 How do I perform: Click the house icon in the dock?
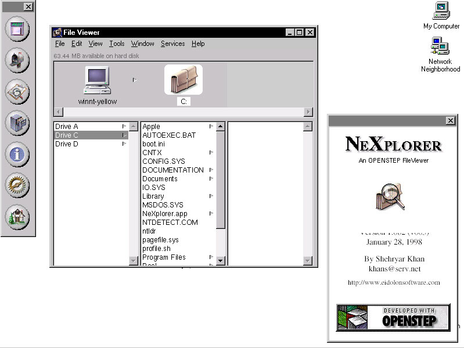click(17, 217)
